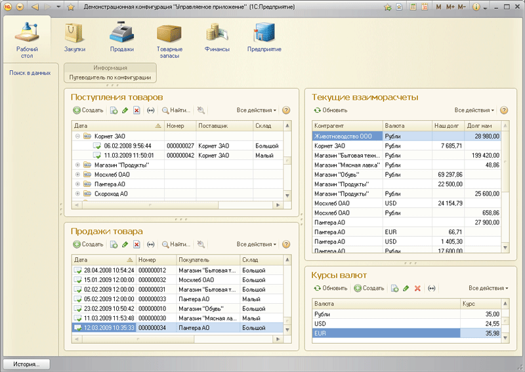Click the green pencil edit icon in Курсы валют
This screenshot has width=525, height=372.
(x=406, y=288)
